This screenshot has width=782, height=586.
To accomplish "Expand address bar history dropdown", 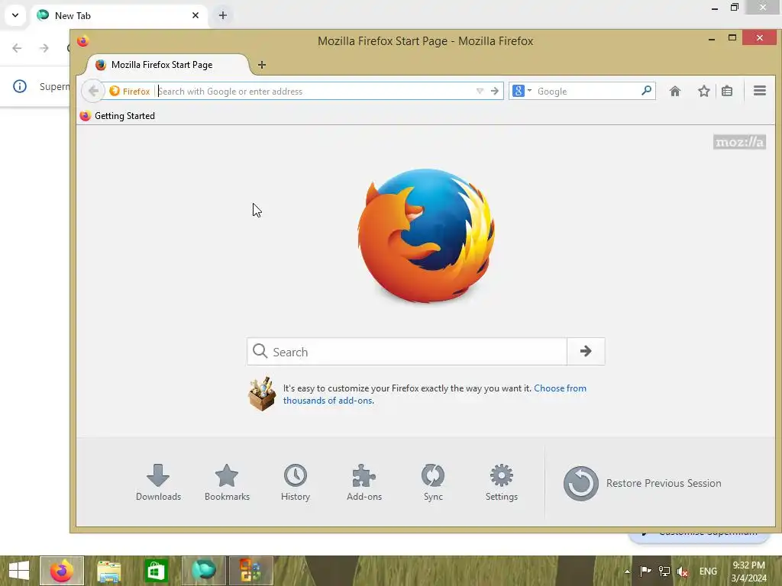I will (x=480, y=92).
